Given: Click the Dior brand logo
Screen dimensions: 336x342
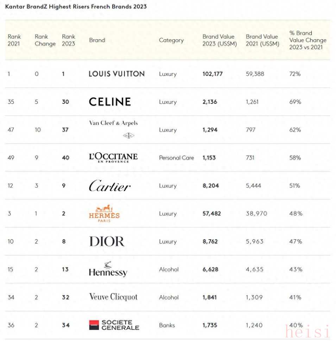Looking at the screenshot, I should pos(107,241).
